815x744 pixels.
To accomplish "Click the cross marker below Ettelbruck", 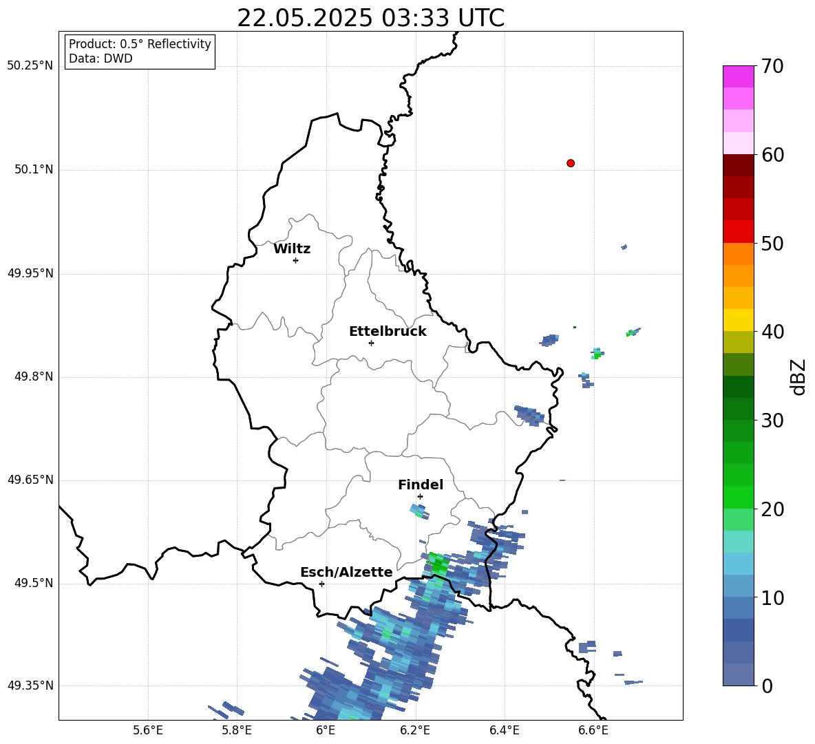I will pos(371,343).
